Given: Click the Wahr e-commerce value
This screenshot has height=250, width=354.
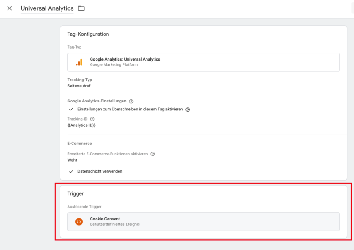Looking at the screenshot, I should [72, 160].
